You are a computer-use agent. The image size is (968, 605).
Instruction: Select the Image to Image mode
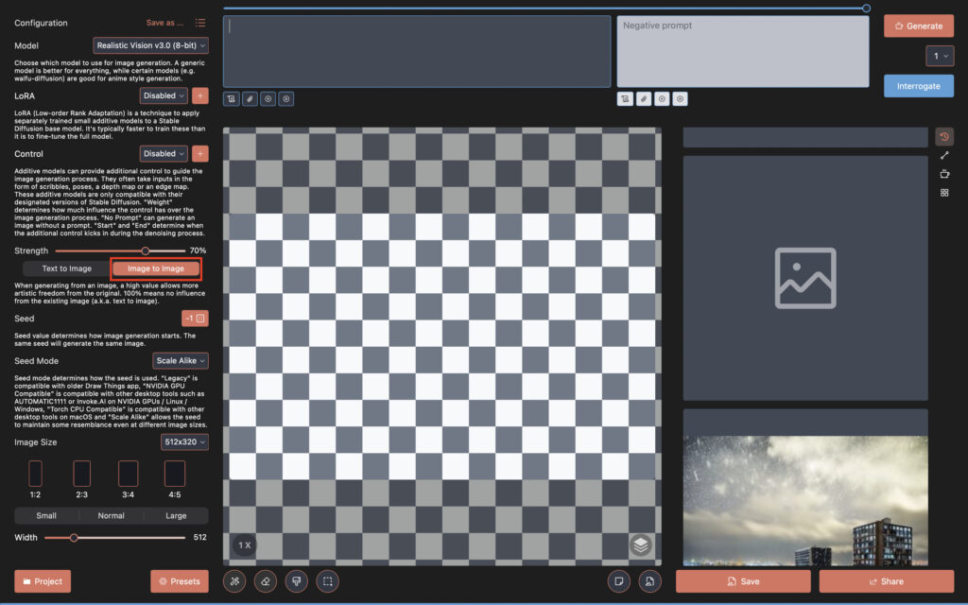coord(156,268)
